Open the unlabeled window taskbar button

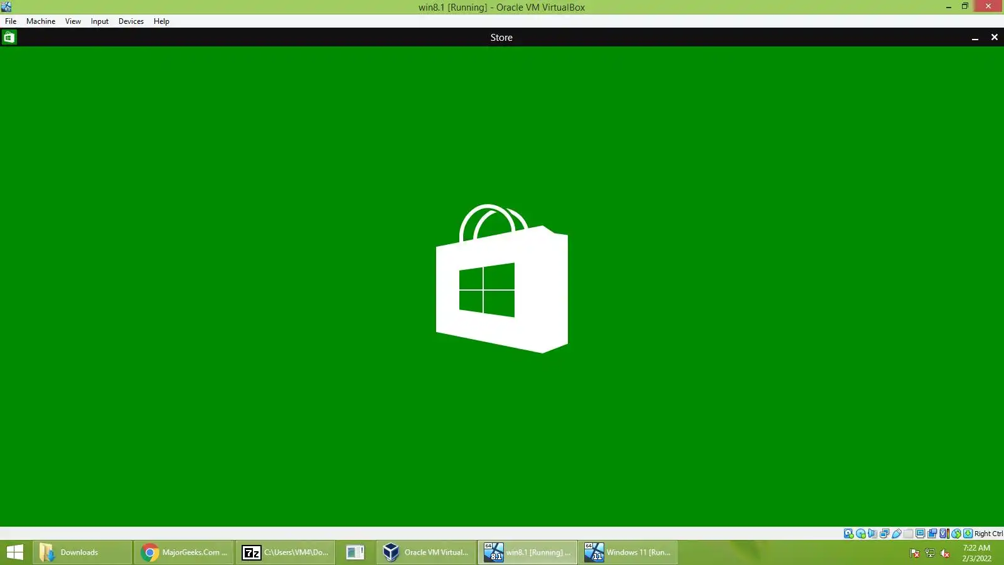[355, 552]
